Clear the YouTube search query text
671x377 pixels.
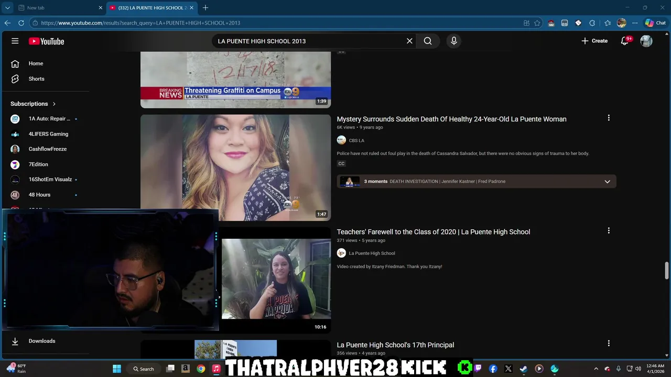[409, 41]
